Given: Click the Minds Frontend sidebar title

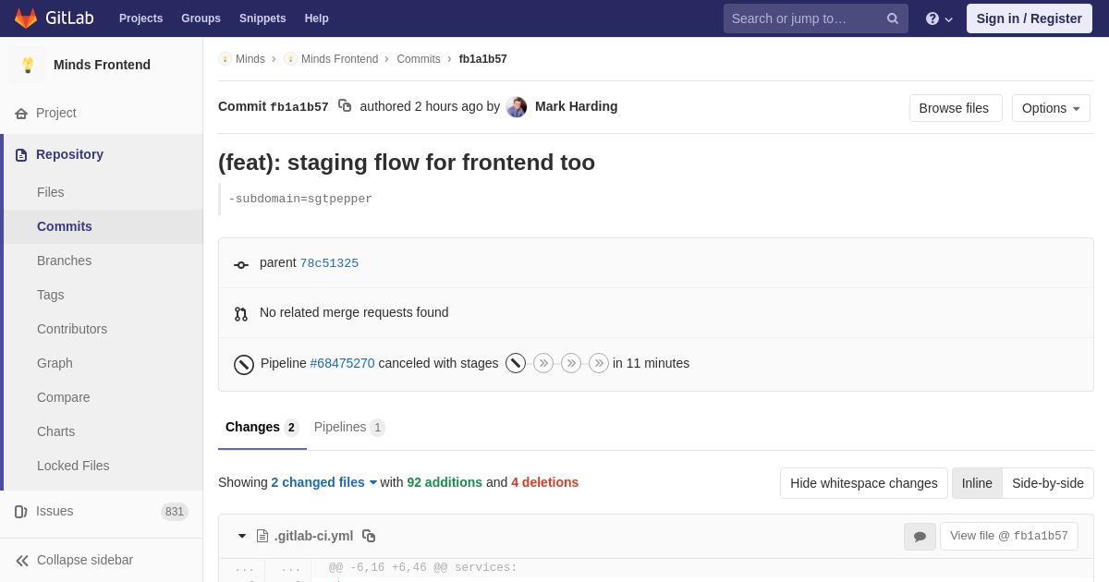Looking at the screenshot, I should (102, 65).
